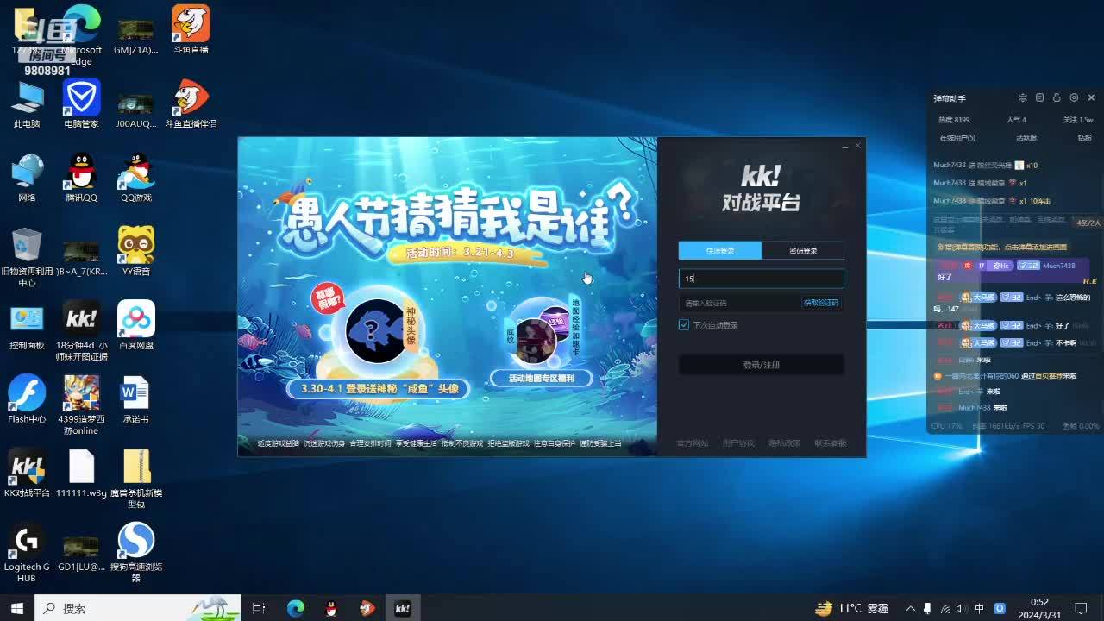This screenshot has height=621, width=1104.
Task: Show hidden system tray icons
Action: point(911,608)
